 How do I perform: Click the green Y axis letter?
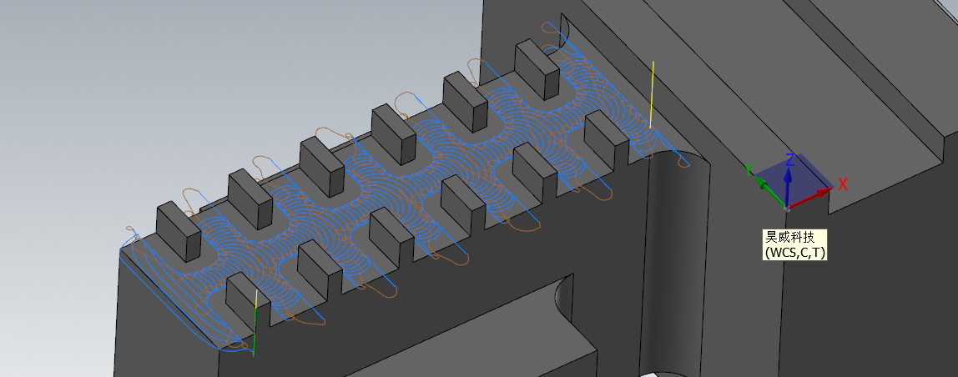point(749,169)
